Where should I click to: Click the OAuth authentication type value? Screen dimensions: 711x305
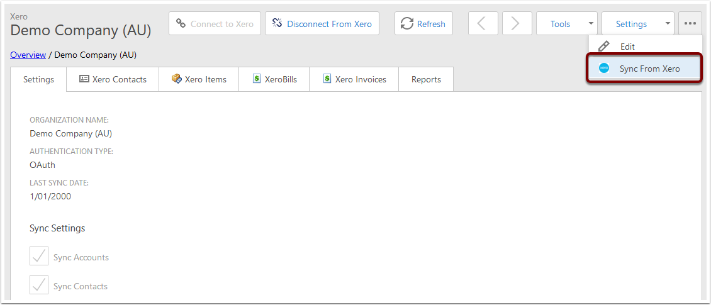(x=42, y=165)
